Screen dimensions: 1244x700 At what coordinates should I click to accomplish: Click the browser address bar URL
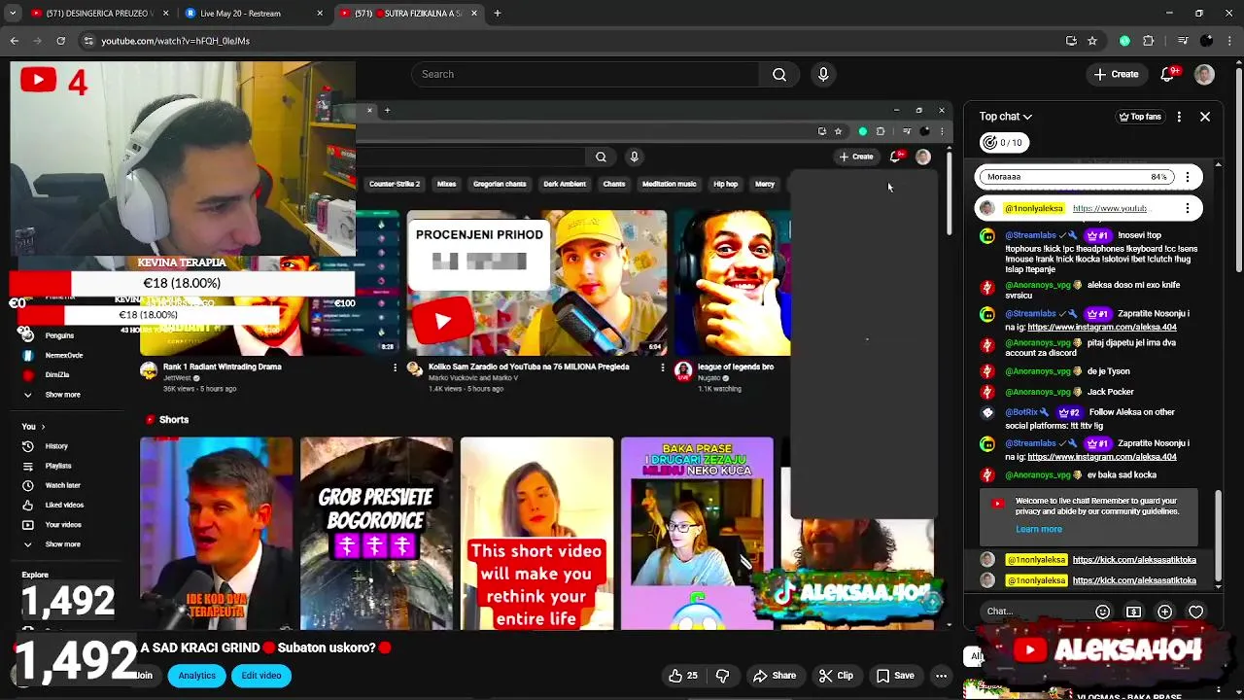point(176,41)
